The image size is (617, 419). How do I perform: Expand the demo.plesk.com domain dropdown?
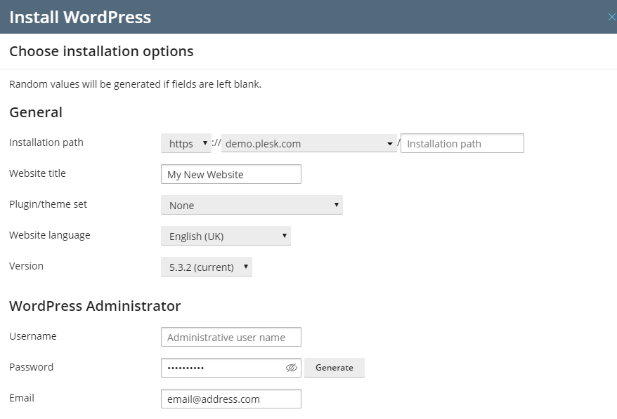(x=308, y=143)
